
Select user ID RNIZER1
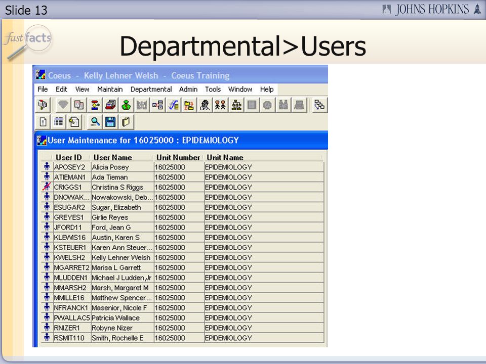click(x=67, y=328)
